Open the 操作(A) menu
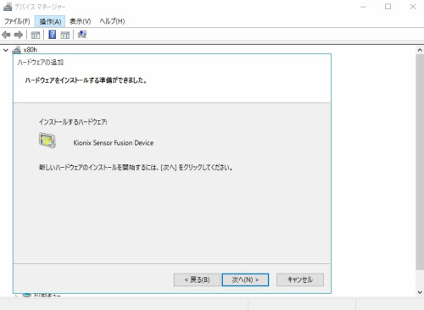This screenshot has height=310, width=424. pos(50,21)
